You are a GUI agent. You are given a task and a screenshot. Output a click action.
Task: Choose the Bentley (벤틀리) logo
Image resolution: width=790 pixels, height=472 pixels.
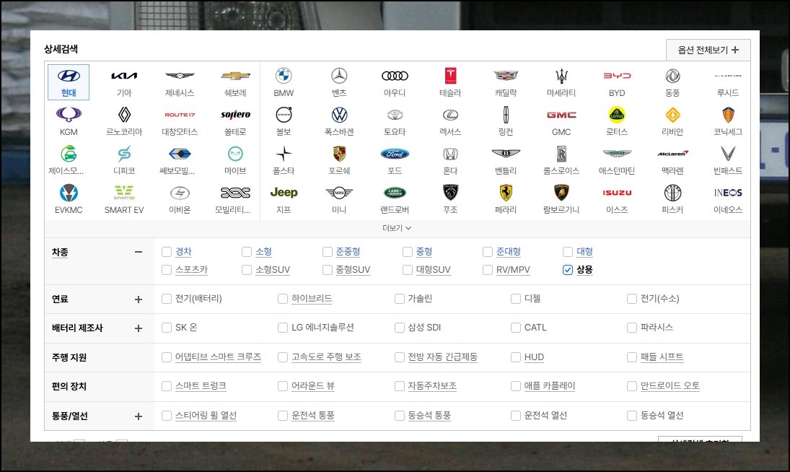click(x=506, y=154)
